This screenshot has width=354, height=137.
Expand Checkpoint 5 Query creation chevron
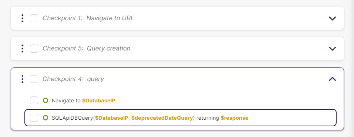click(332, 49)
